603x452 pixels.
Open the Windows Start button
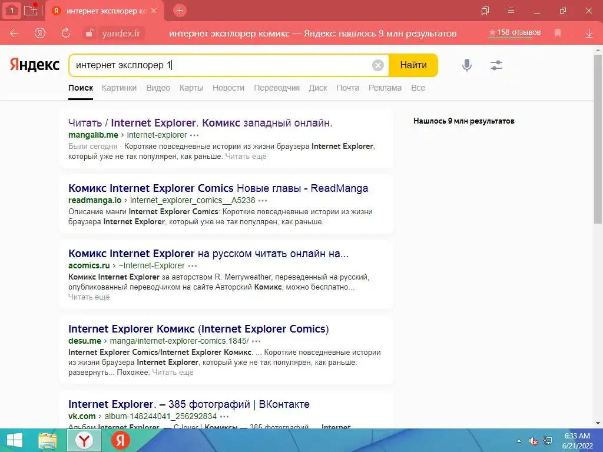(x=15, y=440)
